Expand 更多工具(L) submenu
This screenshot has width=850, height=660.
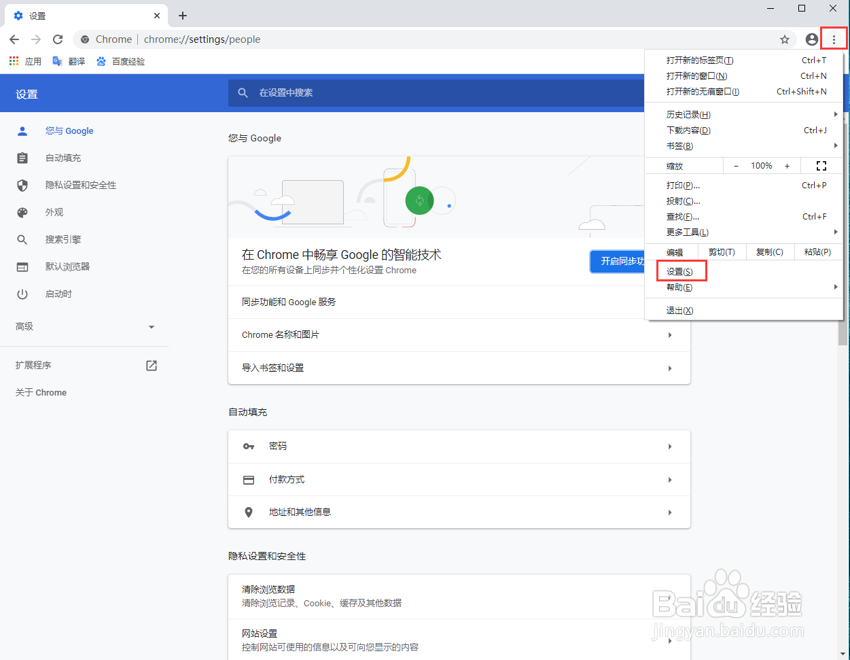point(744,232)
